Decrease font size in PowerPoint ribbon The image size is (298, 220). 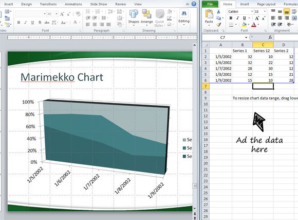(68, 14)
